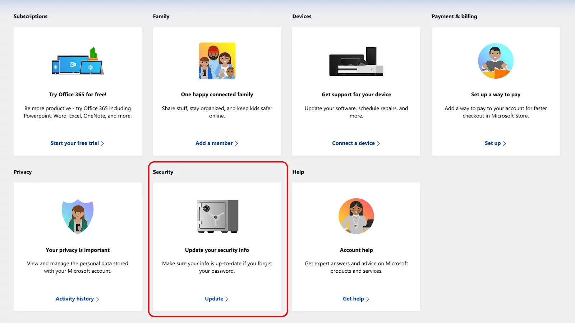Open the Connect a device link
Viewport: 575px width, 323px height.
[356, 143]
